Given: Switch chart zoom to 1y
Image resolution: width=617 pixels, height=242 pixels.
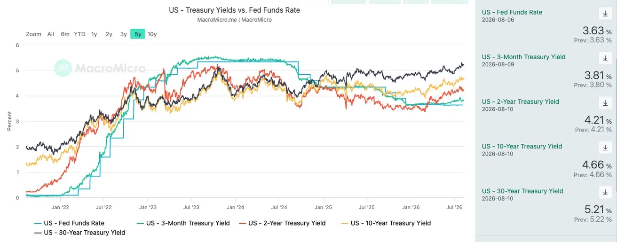Looking at the screenshot, I should click(94, 34).
